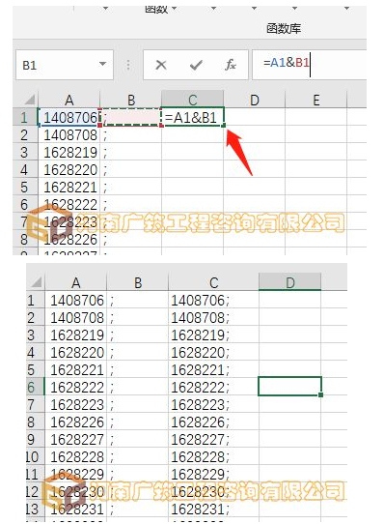Click cell A1 containing 1408706 in upper sheet

[69, 117]
